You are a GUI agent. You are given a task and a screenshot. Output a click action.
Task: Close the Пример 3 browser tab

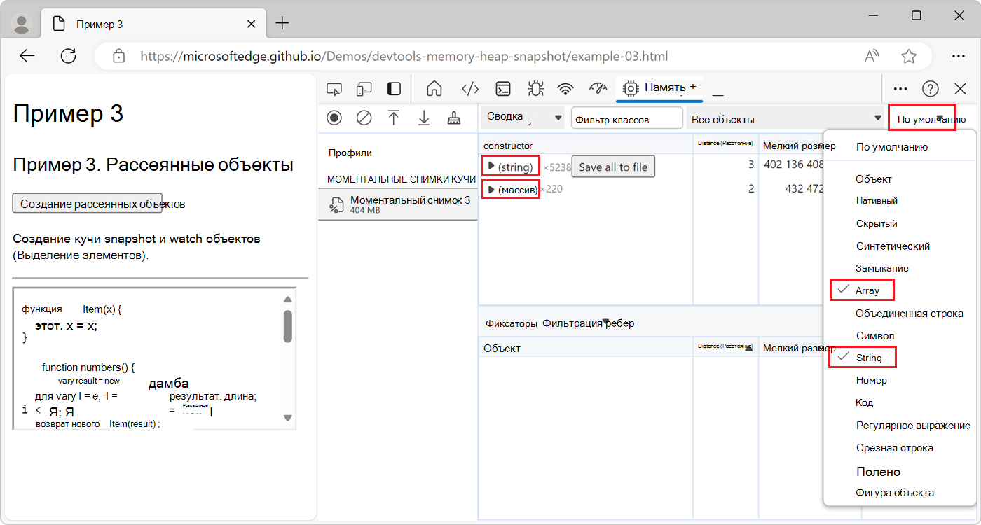[250, 24]
